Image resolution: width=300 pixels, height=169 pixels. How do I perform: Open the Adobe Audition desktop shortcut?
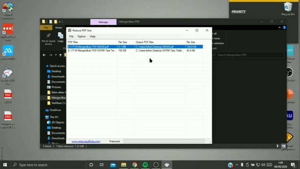point(290,119)
